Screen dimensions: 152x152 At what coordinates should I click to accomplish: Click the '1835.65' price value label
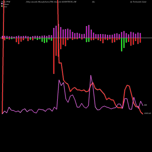tap(147, 113)
